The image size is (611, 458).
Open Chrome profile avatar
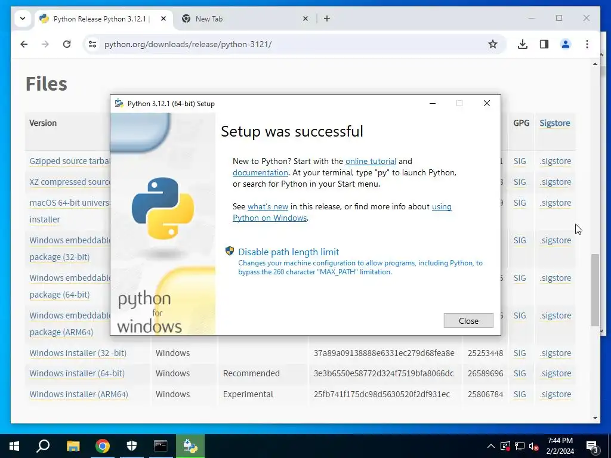(566, 44)
